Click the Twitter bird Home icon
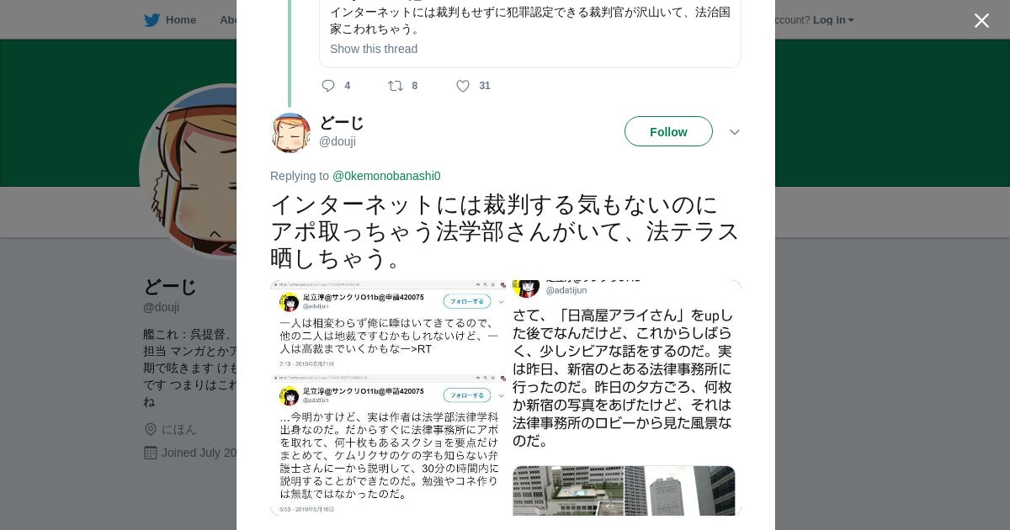Viewport: 1010px width, 530px height. (152, 20)
